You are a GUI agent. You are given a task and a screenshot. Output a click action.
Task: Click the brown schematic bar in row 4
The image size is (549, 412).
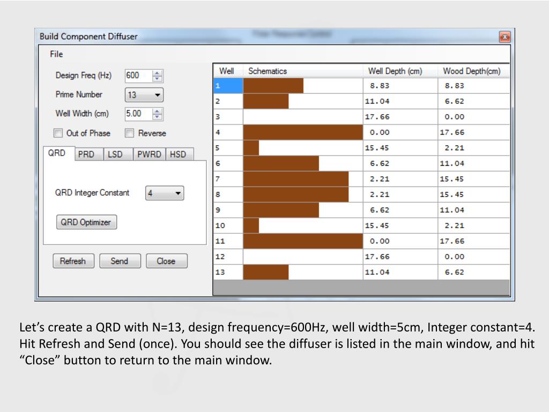303,133
